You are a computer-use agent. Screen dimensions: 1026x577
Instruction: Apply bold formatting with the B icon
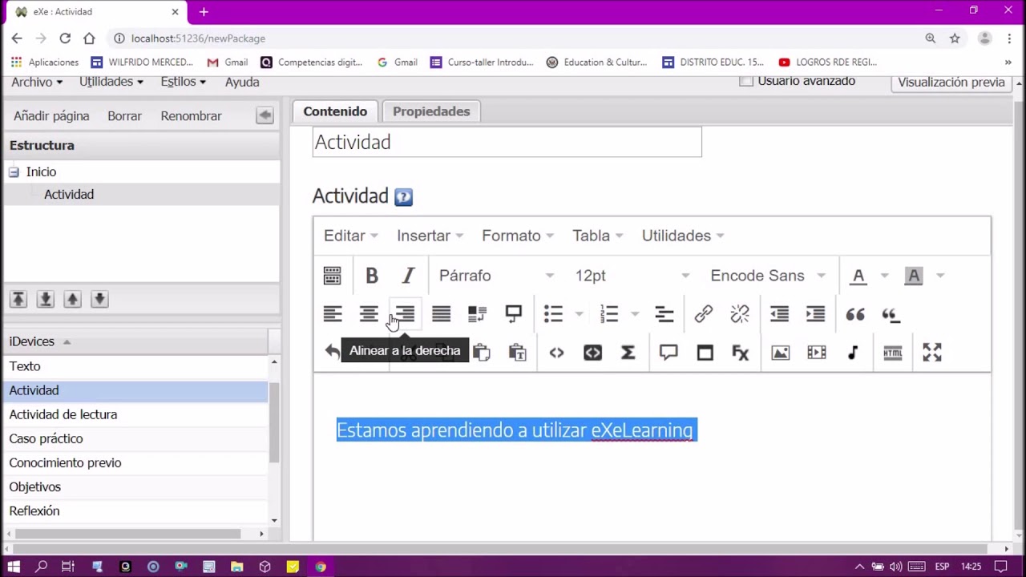[372, 276]
